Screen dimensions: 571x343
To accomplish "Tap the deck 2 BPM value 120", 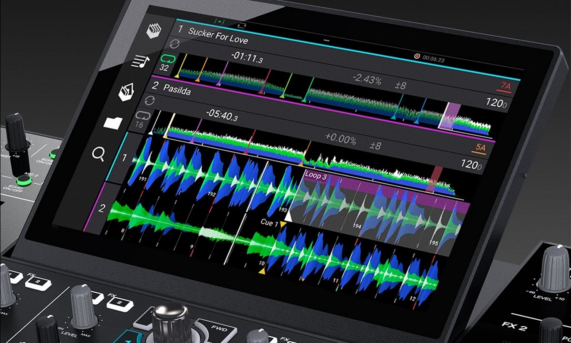I will click(x=471, y=164).
